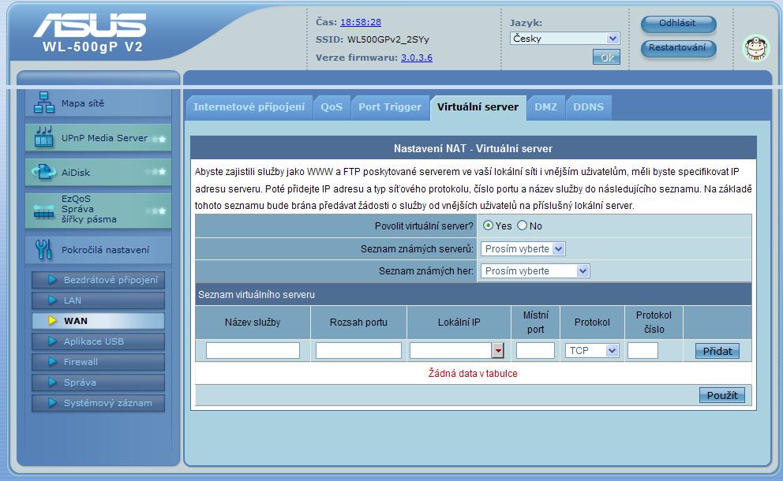Expand the Lokální IP dropdown arrow
This screenshot has height=481, width=783.
[498, 351]
